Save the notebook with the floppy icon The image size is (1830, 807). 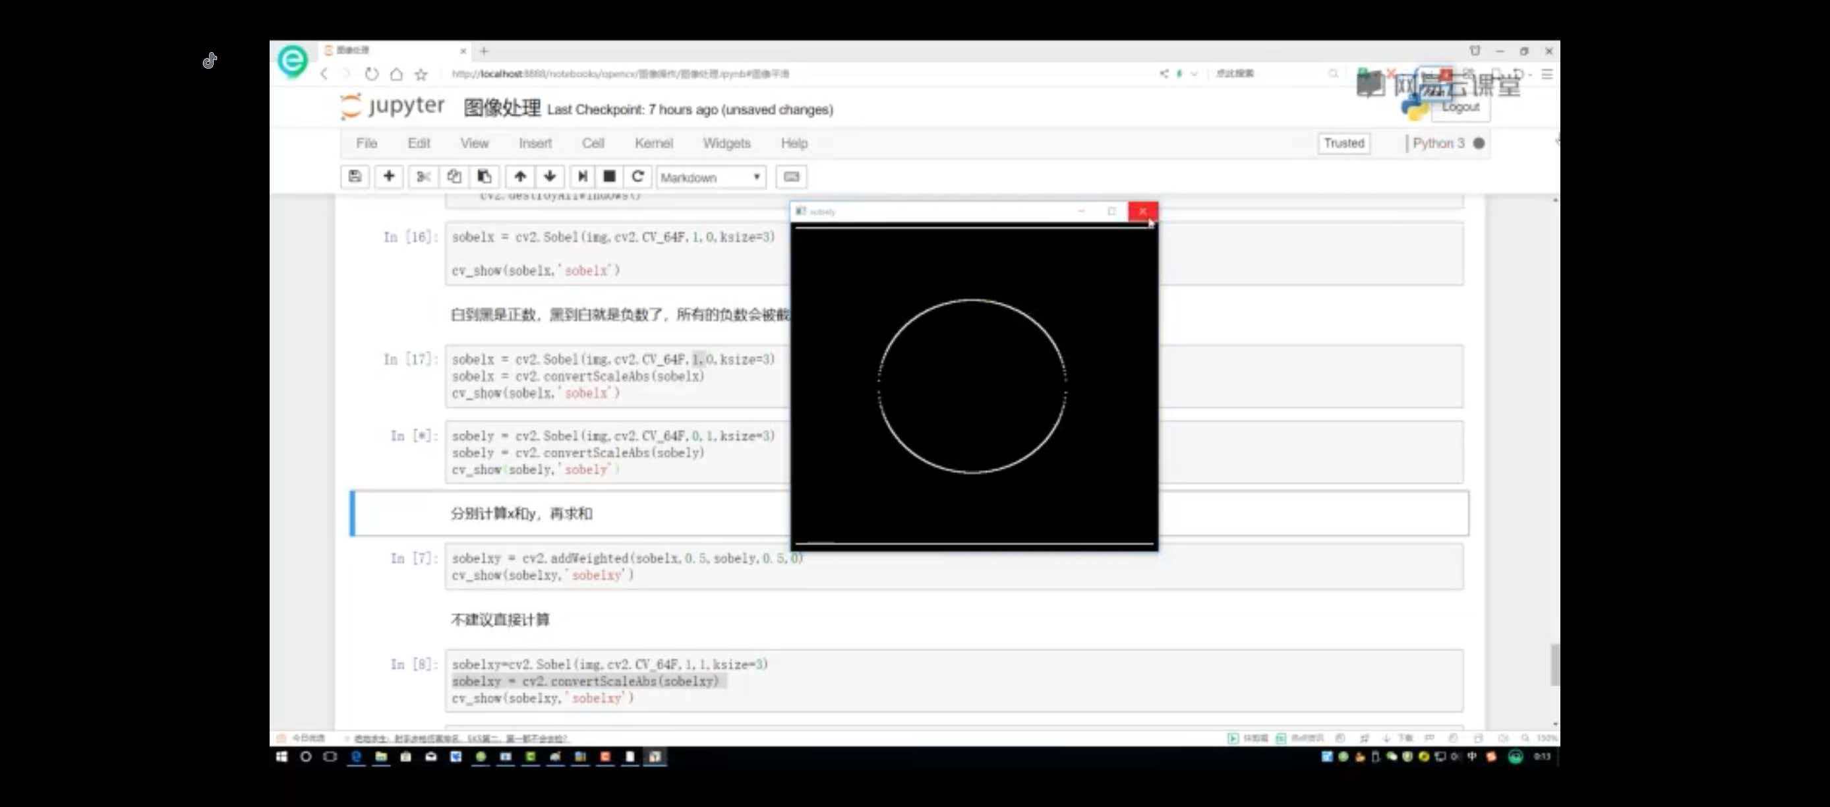[x=355, y=176]
